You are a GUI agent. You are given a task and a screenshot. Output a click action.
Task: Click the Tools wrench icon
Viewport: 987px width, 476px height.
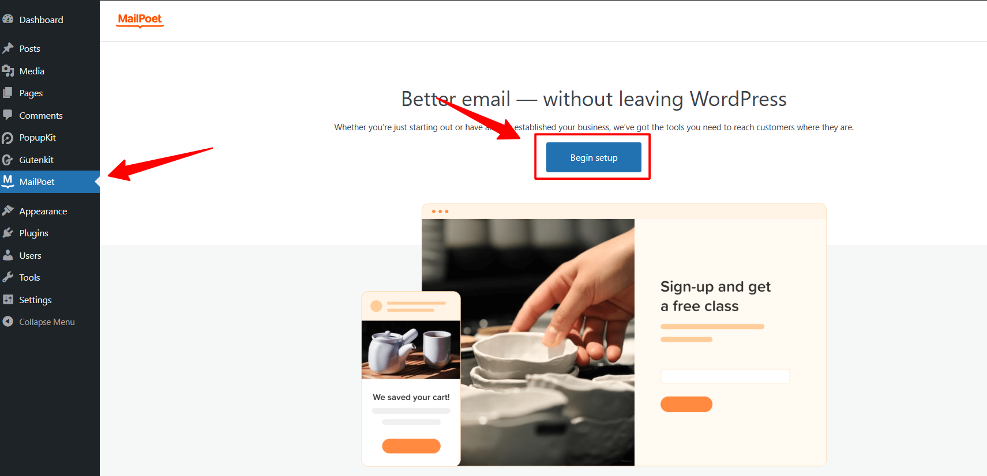(x=7, y=277)
